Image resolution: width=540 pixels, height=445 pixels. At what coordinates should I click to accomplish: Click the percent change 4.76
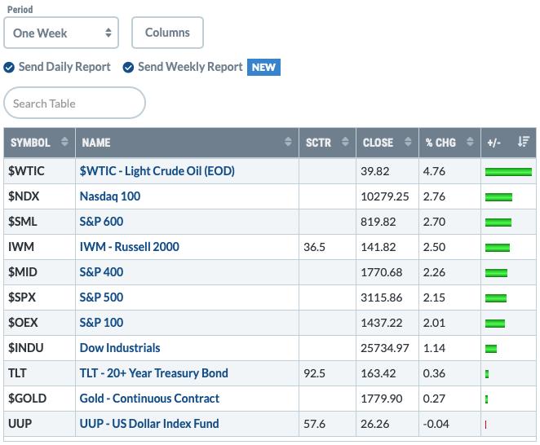pyautogui.click(x=434, y=171)
